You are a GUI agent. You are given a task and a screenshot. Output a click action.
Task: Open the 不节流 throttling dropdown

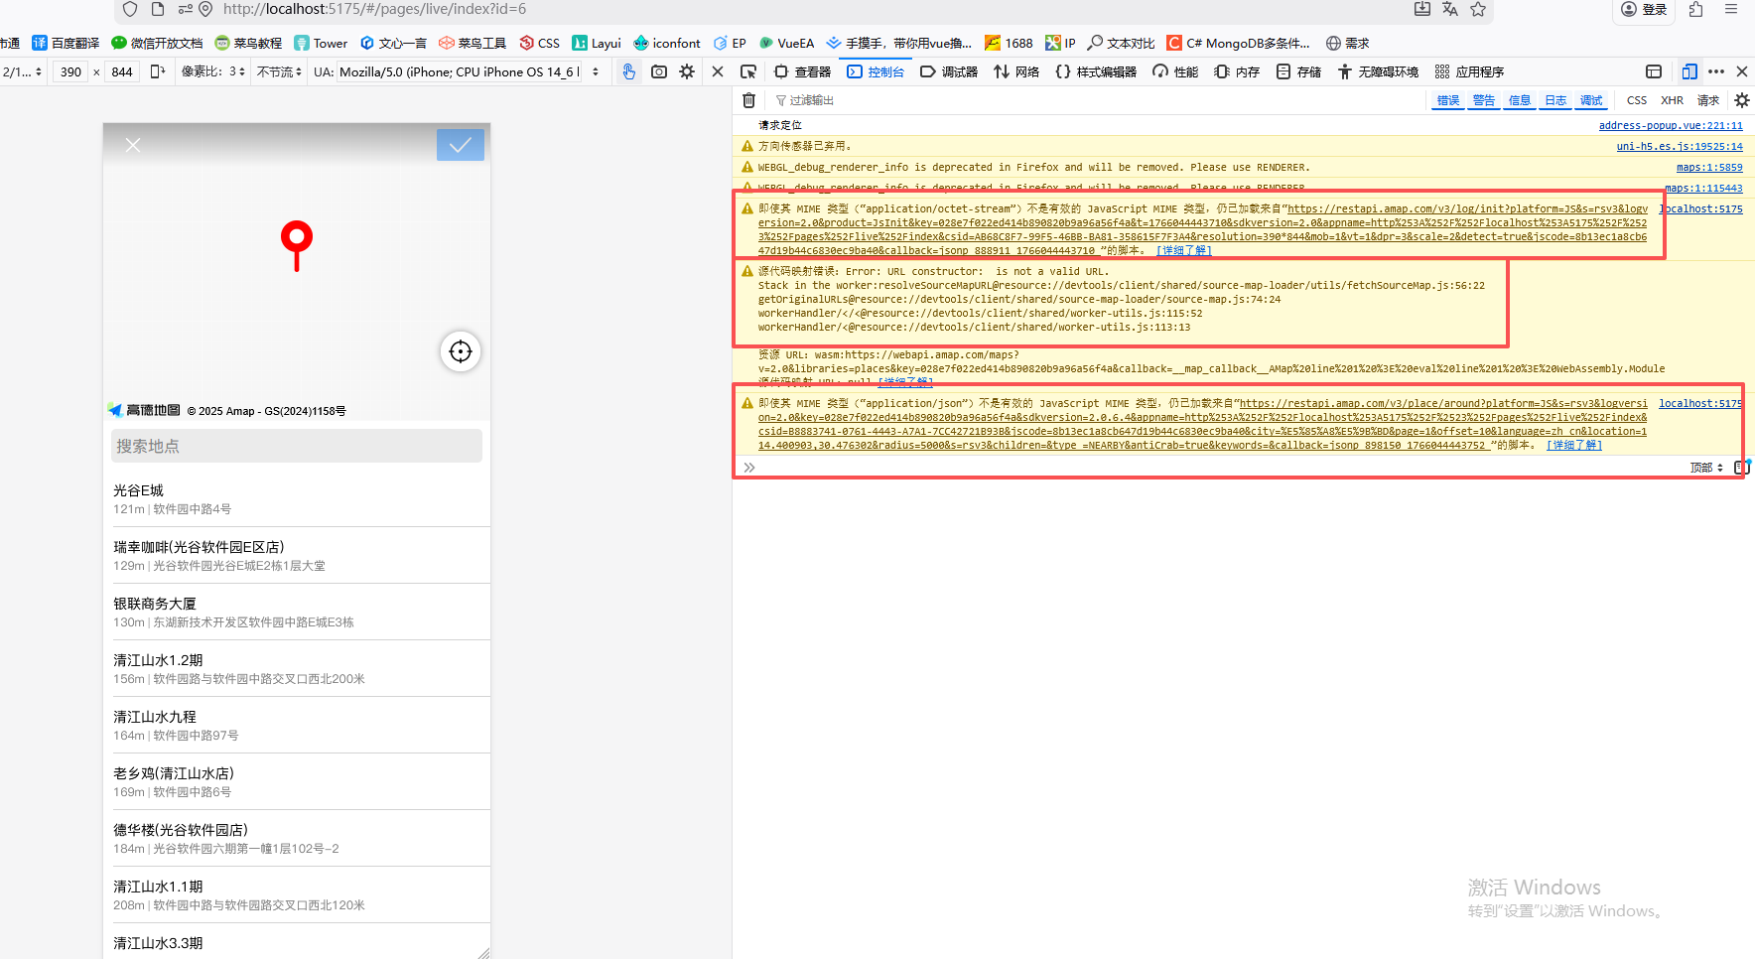tap(279, 71)
